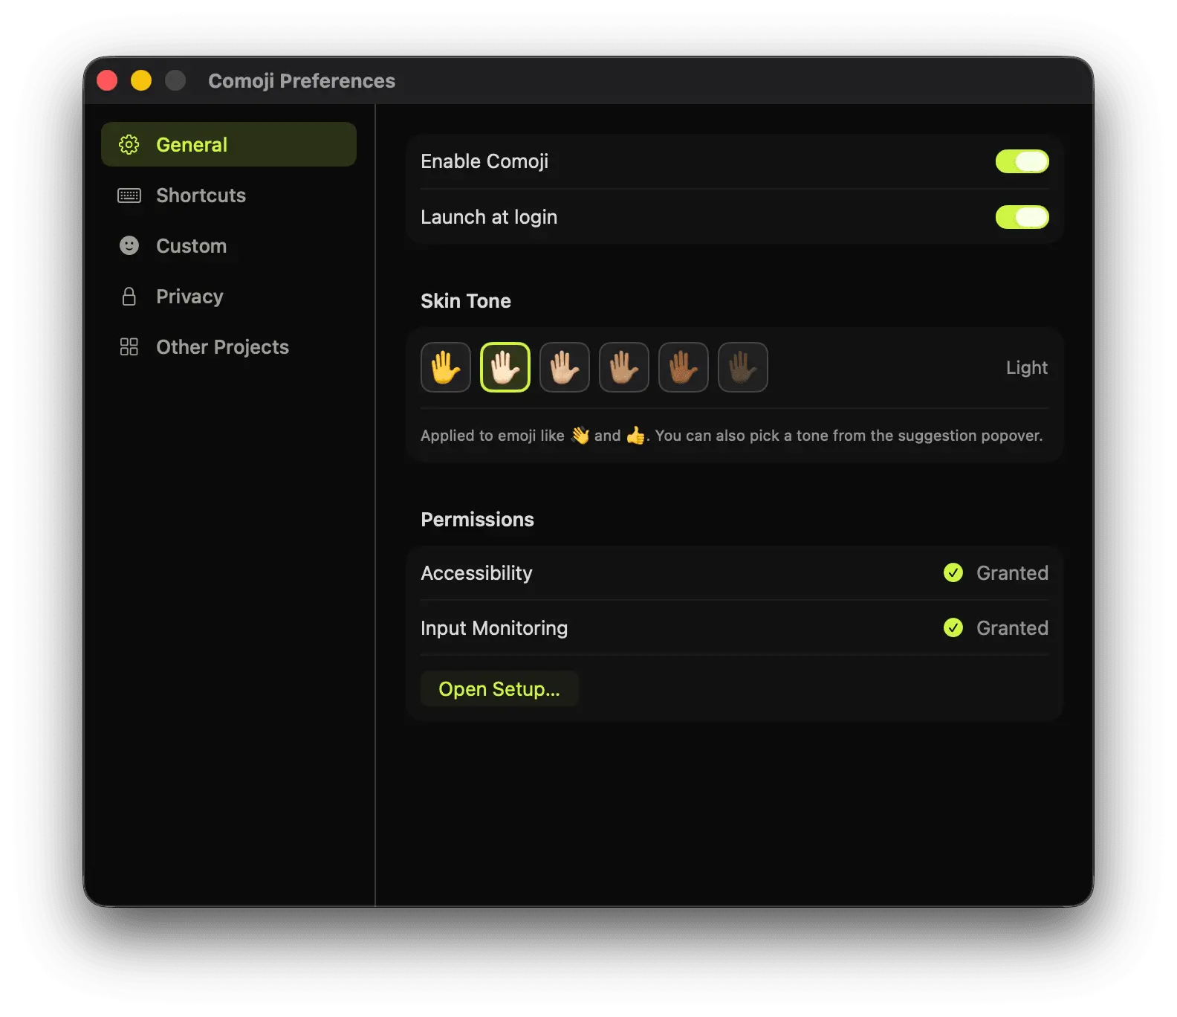Click the Launch at login label
Image resolution: width=1177 pixels, height=1017 pixels.
coord(489,217)
